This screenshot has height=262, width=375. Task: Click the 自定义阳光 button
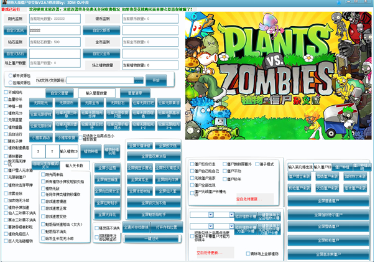(x=16, y=30)
